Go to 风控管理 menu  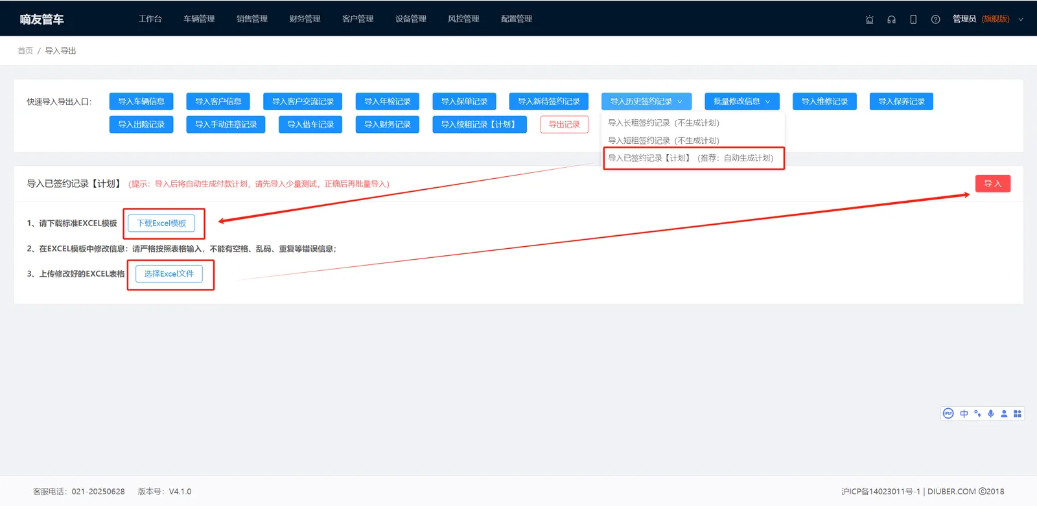tap(463, 19)
